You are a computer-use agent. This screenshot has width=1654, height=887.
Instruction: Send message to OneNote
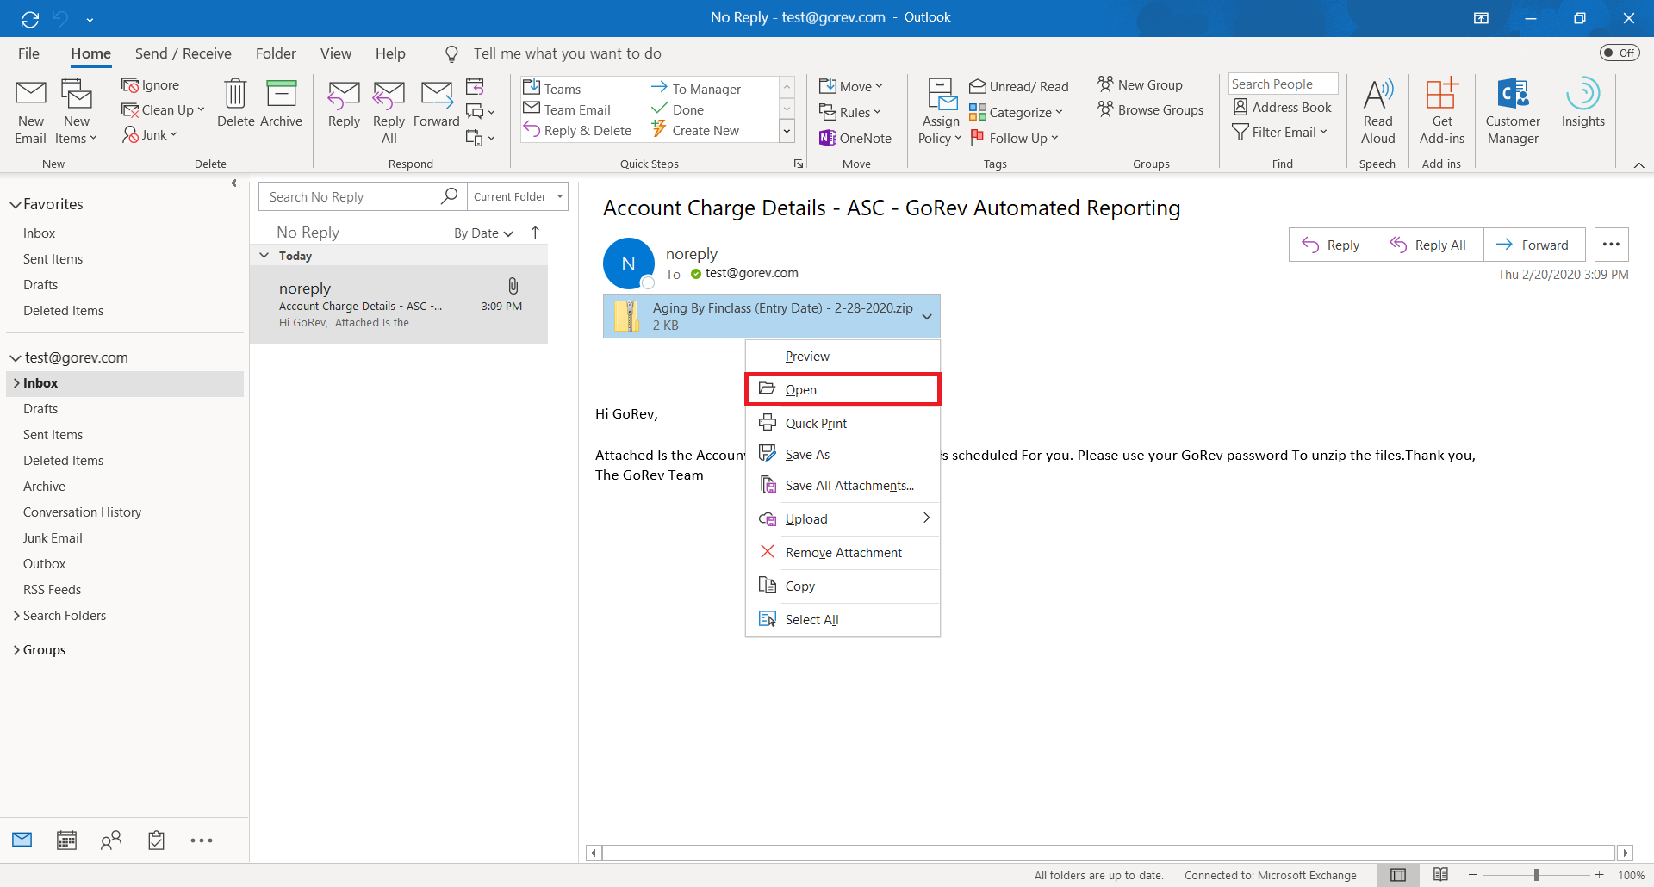point(855,138)
